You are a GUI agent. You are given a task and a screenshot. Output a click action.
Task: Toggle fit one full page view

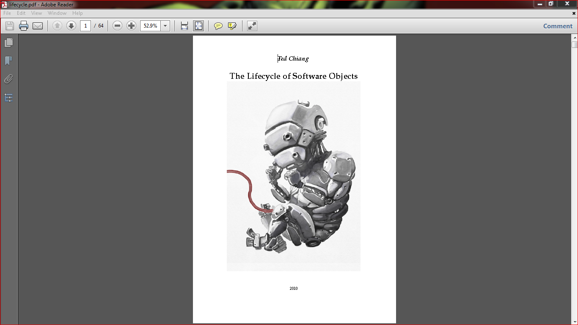[198, 26]
